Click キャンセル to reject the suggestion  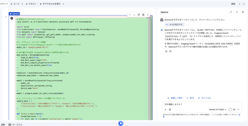tap(204, 98)
